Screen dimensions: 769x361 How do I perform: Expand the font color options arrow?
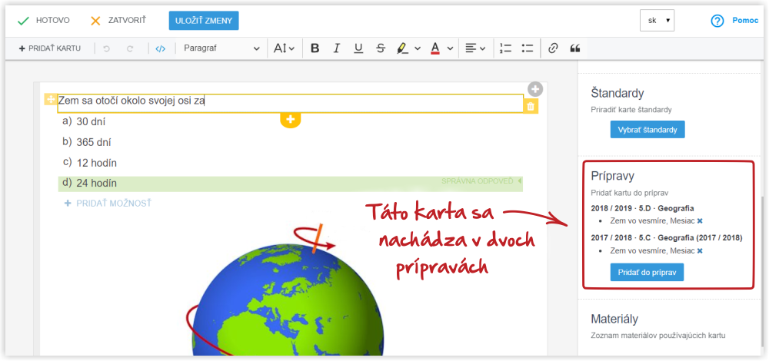450,48
